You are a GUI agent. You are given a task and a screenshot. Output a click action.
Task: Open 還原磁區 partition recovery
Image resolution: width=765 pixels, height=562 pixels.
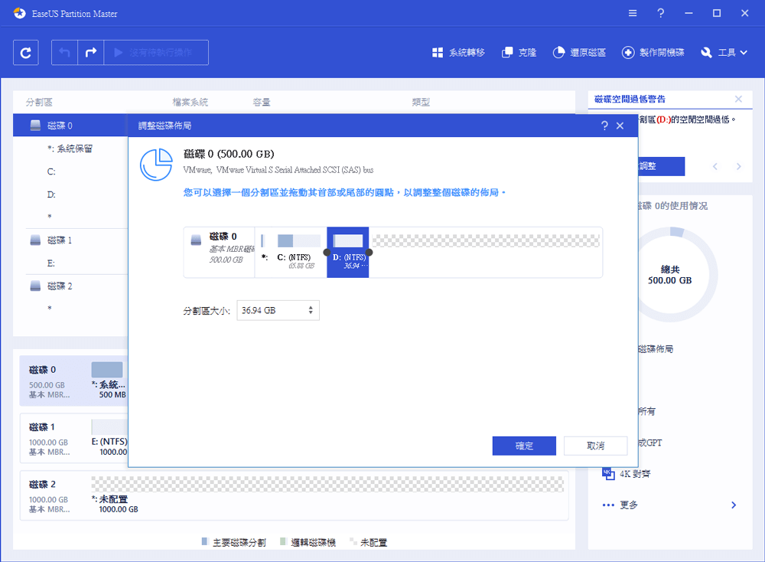579,52
